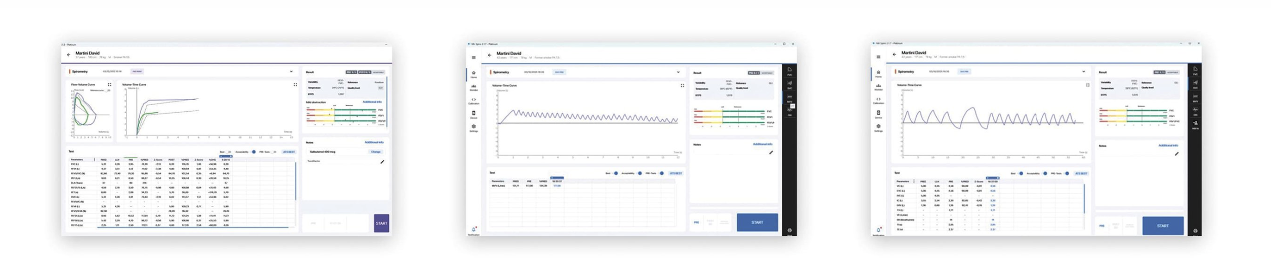This screenshot has height=280, width=1271.
Task: Edit notes via pencil icon in left window
Action: (382, 162)
